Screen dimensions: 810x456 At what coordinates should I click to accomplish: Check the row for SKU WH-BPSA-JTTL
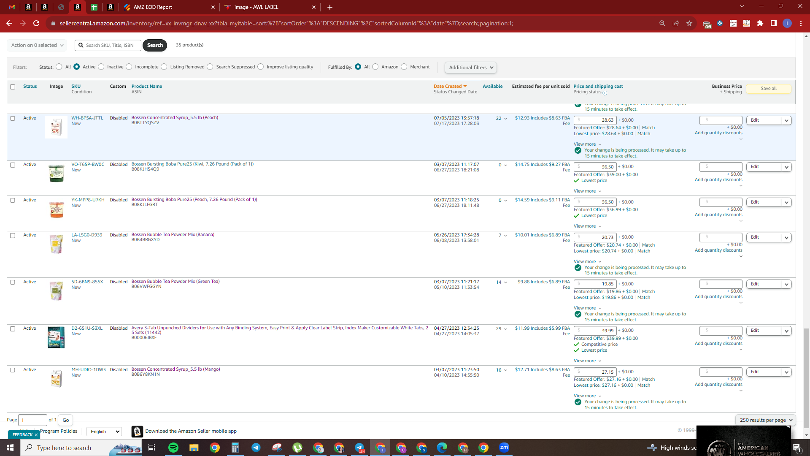click(x=13, y=119)
